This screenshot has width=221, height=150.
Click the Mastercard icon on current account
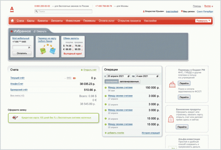74,78
